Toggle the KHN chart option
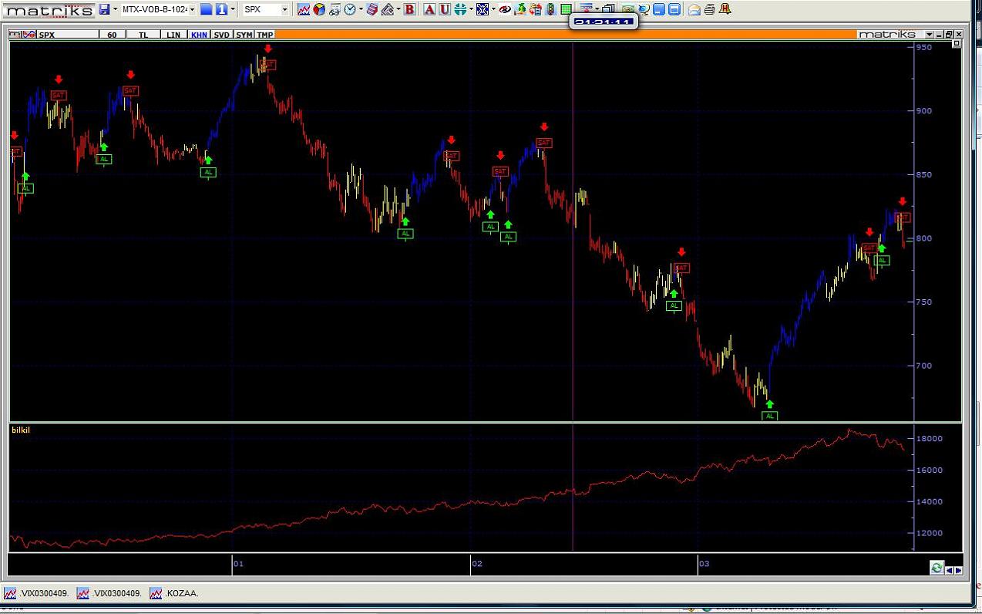 tap(199, 35)
